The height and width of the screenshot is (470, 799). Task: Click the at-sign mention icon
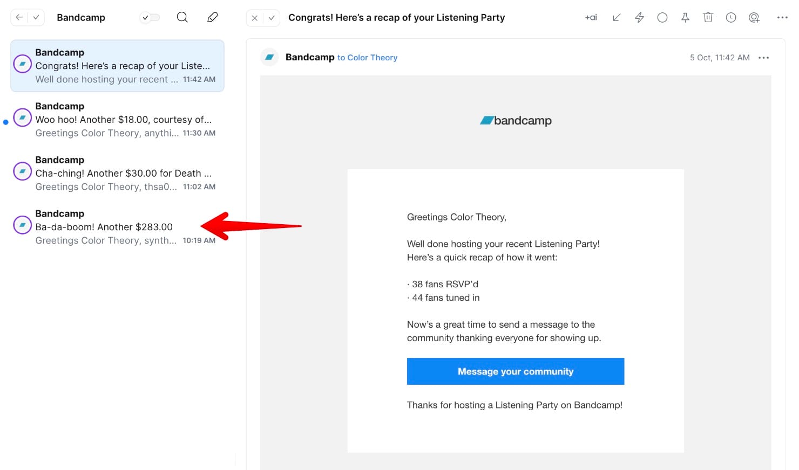click(754, 17)
